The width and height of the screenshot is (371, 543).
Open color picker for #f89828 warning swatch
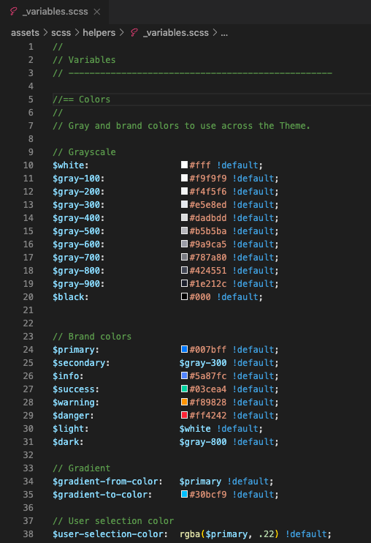point(185,401)
